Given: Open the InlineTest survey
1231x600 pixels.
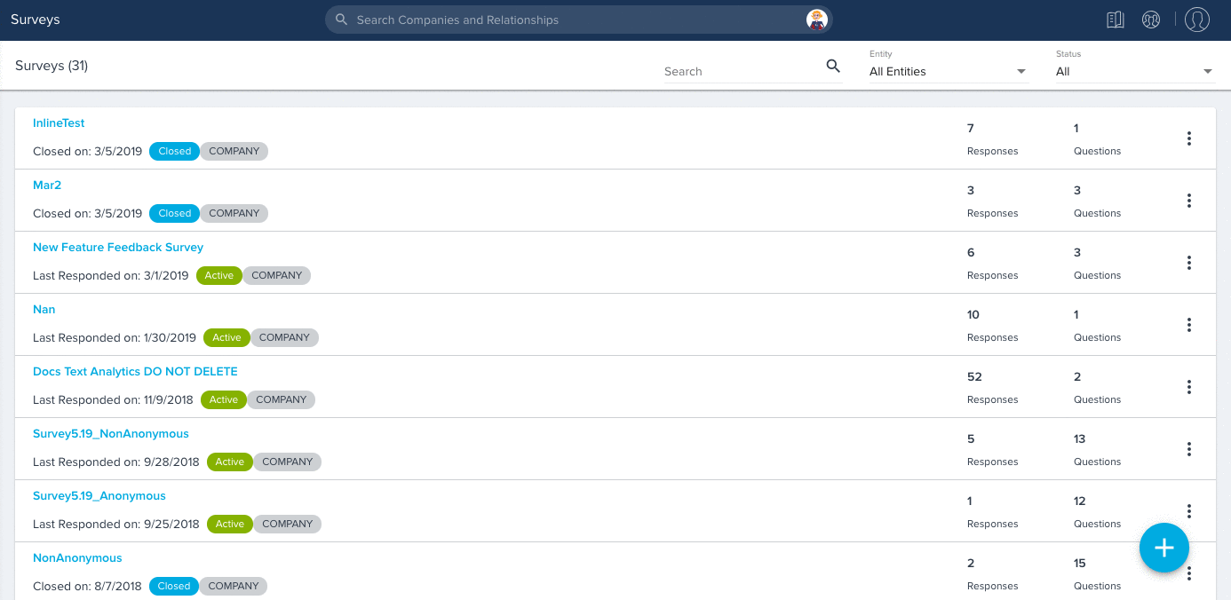Looking at the screenshot, I should tap(59, 123).
